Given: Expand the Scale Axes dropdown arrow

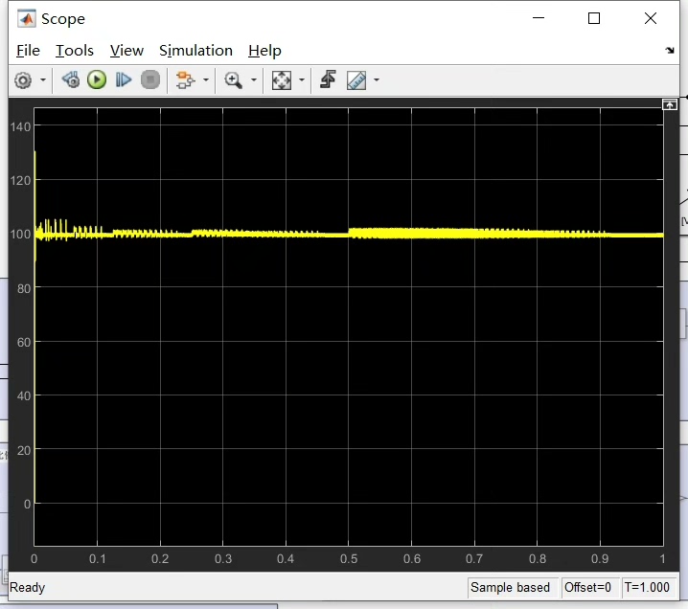Looking at the screenshot, I should pyautogui.click(x=302, y=80).
